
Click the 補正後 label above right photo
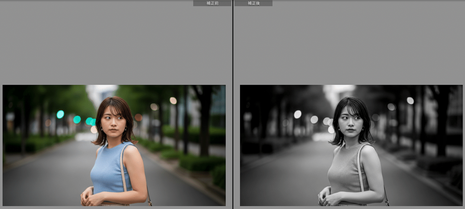253,3
